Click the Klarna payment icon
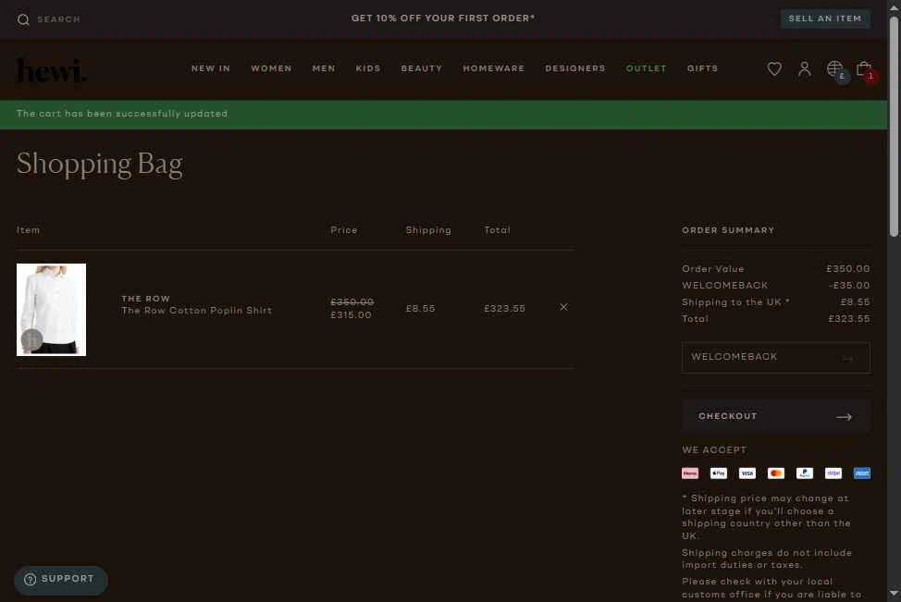The height and width of the screenshot is (602, 901). tap(690, 473)
